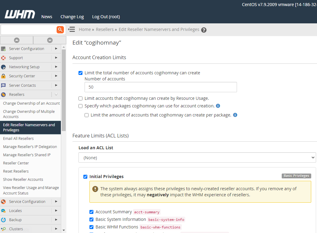Expand the Server Configuration menu arrow

pos(56,49)
